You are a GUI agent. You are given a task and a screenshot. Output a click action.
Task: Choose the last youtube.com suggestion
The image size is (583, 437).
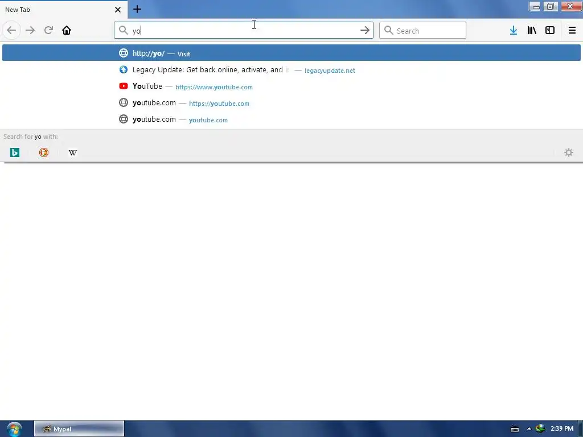(291, 119)
